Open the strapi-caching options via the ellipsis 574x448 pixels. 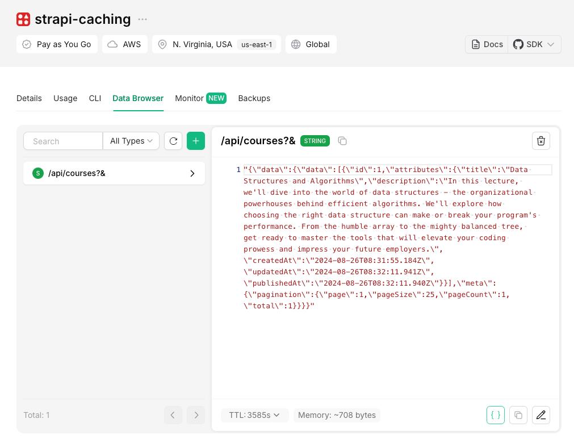pos(142,19)
